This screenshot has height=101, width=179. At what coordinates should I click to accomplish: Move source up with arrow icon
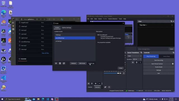coord(100,84)
